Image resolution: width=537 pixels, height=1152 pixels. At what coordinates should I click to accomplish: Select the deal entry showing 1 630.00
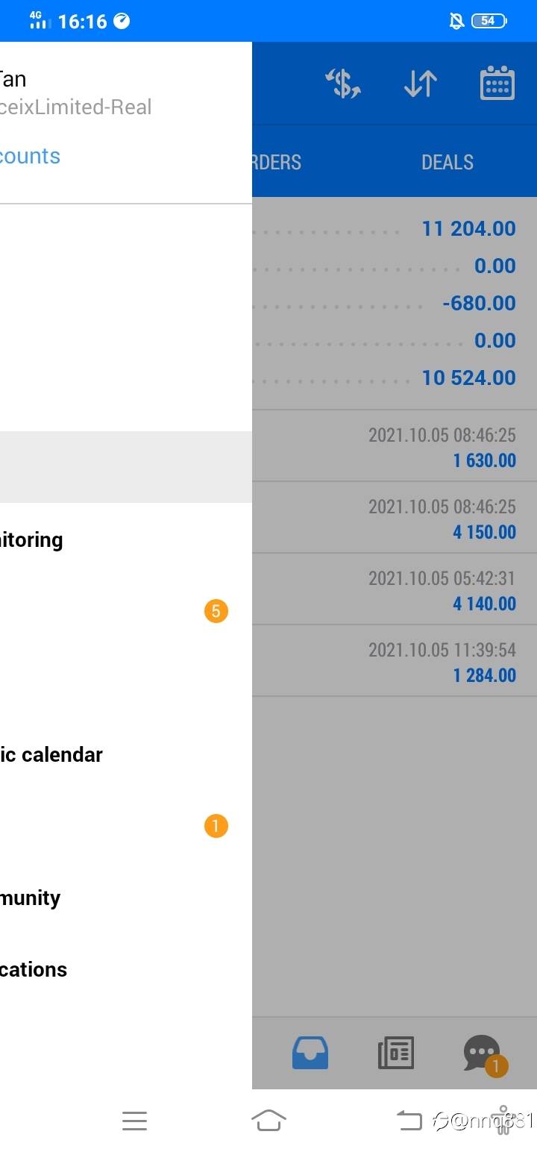[x=394, y=446]
